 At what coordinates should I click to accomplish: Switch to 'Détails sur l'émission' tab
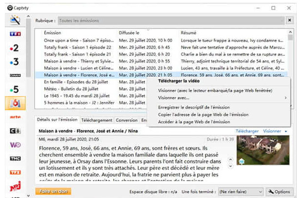coord(57,120)
